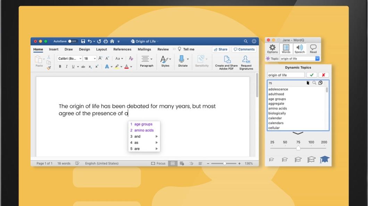Select 'amino acids' in the word prediction list
The image size is (368, 206).
[x=143, y=130]
